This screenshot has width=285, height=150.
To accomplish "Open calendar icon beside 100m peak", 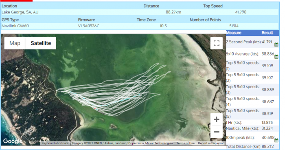I will point(276,140).
